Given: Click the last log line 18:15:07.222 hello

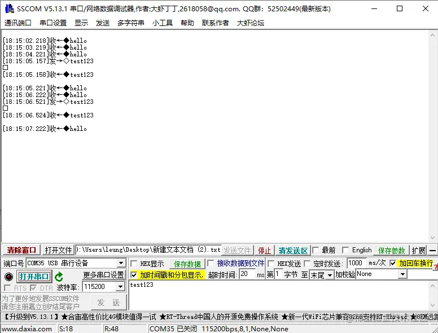Looking at the screenshot, I should pyautogui.click(x=45, y=129).
